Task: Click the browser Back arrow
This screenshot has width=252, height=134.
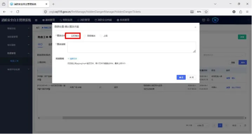Action: (x=4, y=12)
